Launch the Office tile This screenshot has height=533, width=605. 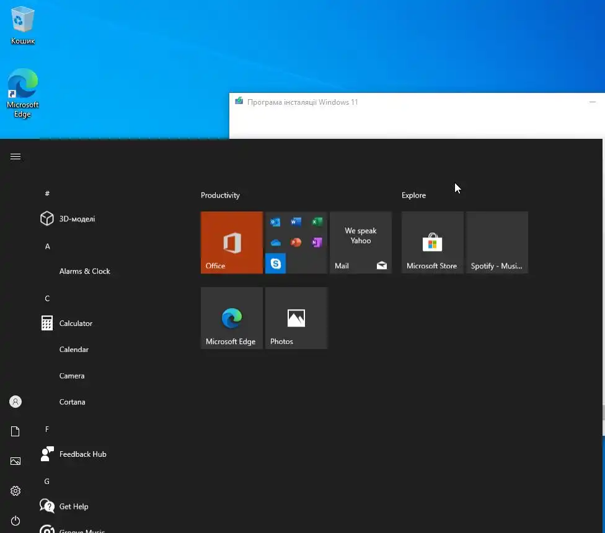pos(231,242)
